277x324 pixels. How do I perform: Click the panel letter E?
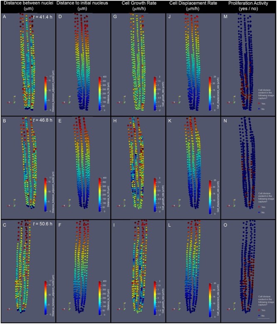pos(60,121)
